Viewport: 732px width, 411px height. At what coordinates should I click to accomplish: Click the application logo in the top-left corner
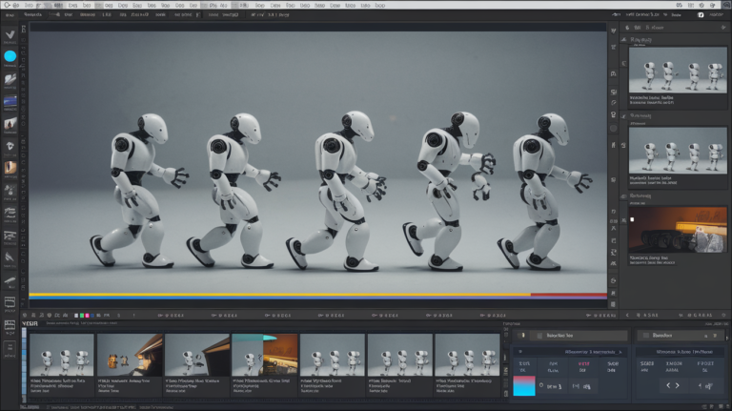(x=8, y=5)
